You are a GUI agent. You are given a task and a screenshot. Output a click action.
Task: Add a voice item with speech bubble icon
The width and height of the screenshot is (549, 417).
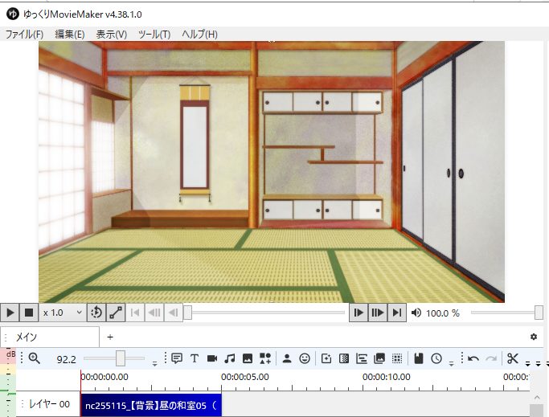(176, 358)
